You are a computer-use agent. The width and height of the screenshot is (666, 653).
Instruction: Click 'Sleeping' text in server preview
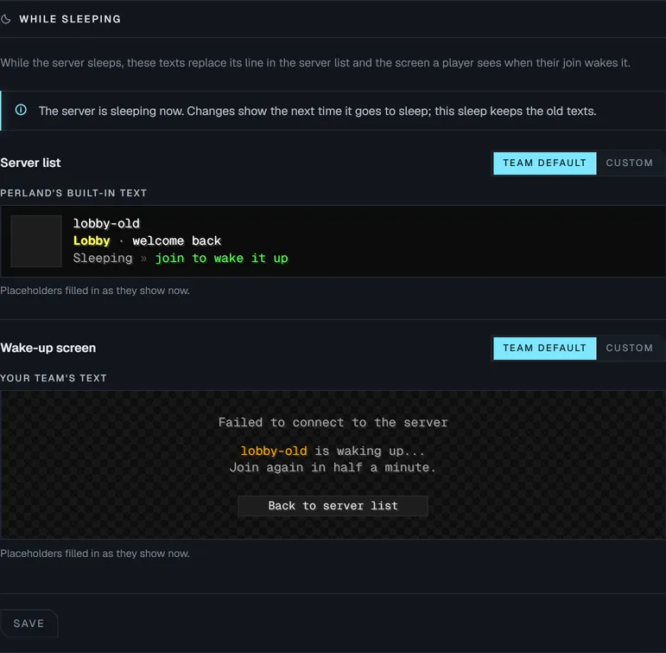pyautogui.click(x=103, y=259)
